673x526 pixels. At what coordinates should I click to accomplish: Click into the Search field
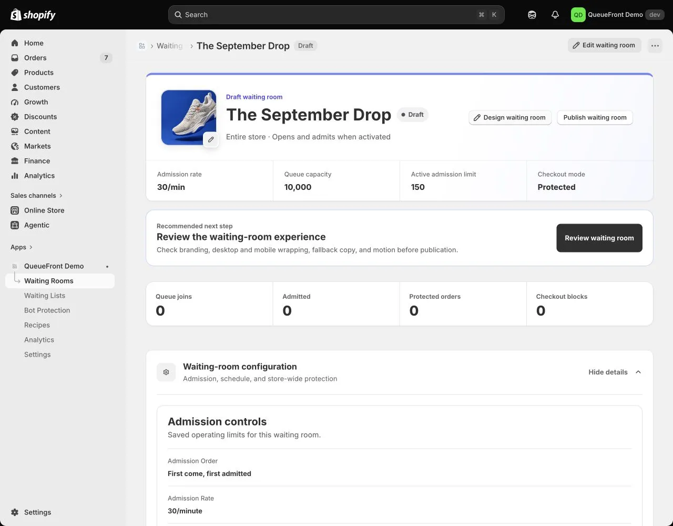point(336,15)
